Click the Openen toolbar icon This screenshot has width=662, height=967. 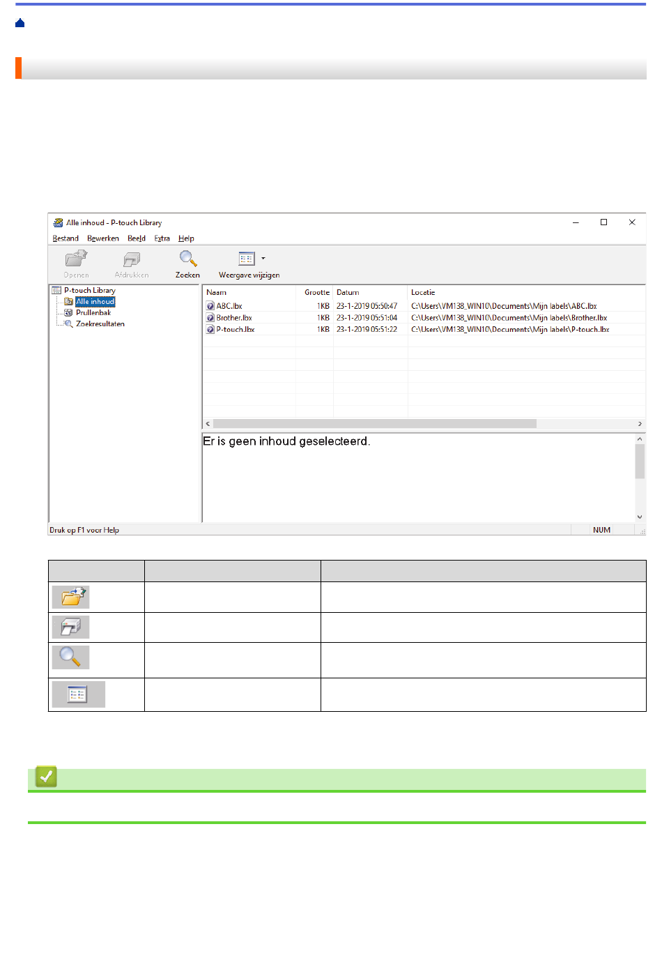pos(76,260)
